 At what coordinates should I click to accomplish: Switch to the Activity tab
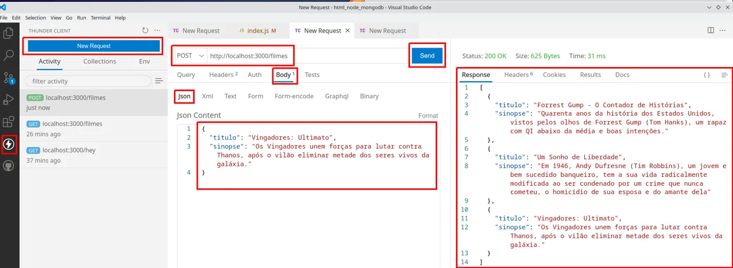(50, 61)
